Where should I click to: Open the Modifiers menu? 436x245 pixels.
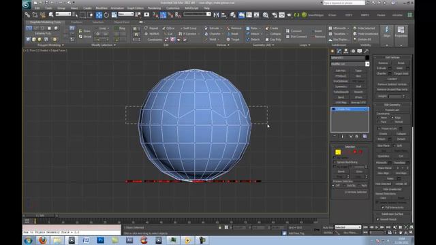coord(102,8)
